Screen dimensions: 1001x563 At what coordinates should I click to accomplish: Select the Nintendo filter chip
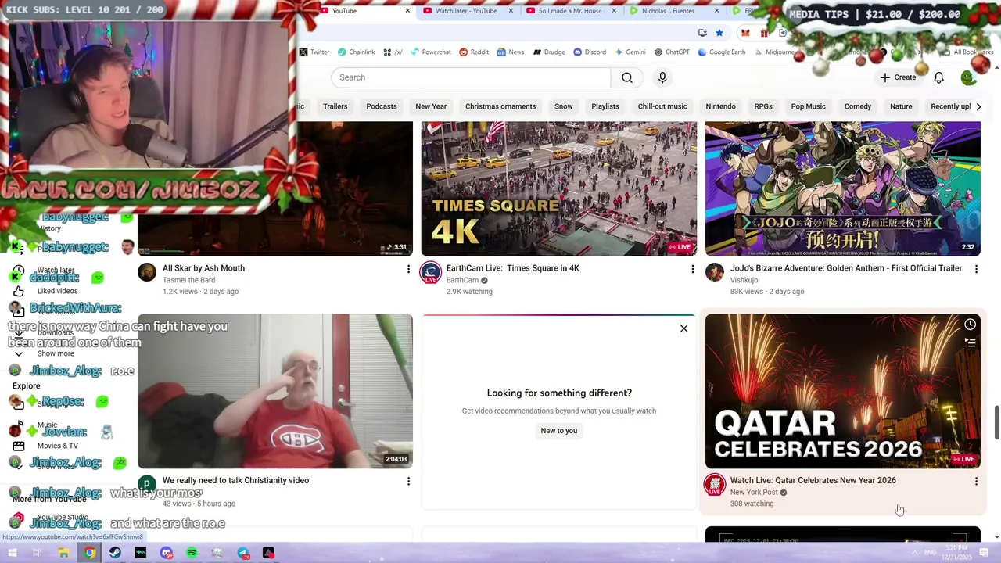(x=720, y=106)
